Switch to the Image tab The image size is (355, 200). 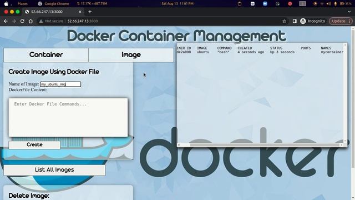tap(131, 55)
